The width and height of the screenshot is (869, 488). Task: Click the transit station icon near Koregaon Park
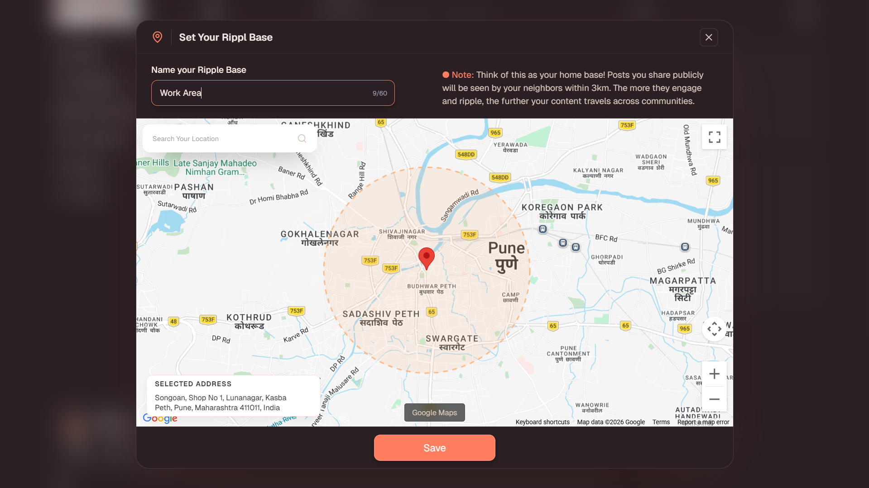pyautogui.click(x=543, y=229)
